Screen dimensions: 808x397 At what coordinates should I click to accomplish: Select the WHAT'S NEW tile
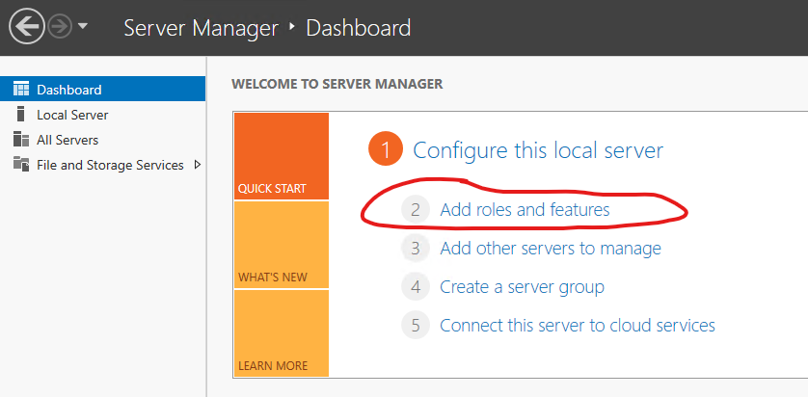[282, 245]
